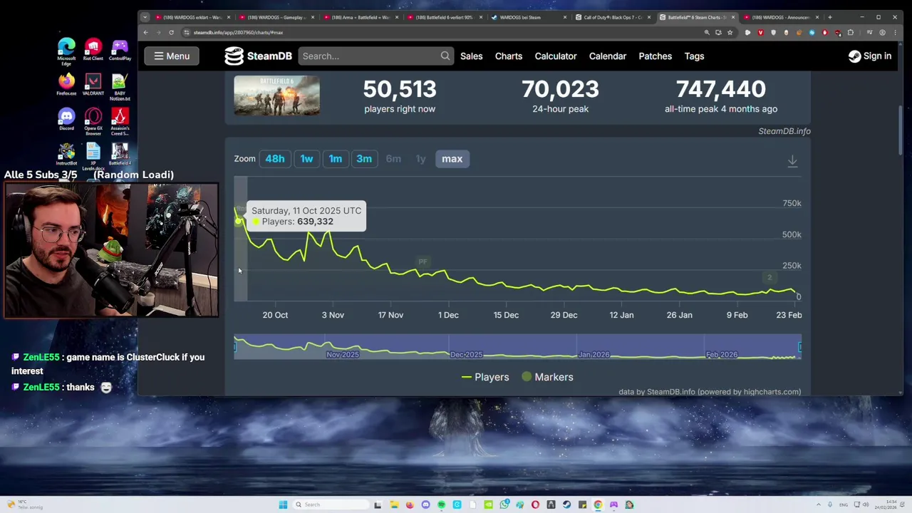Open Spotify from the taskbar
The width and height of the screenshot is (912, 513).
tap(441, 504)
